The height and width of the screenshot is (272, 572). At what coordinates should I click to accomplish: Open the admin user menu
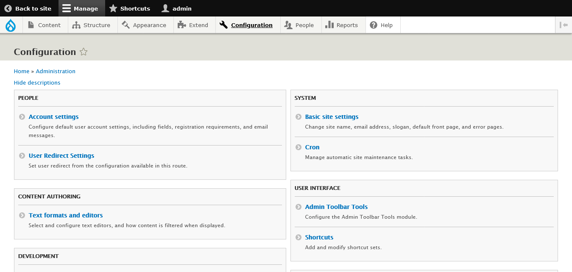pos(176,8)
